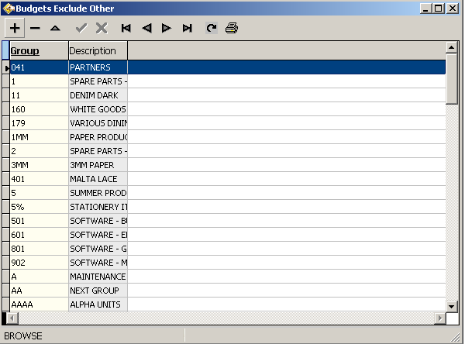Image resolution: width=465 pixels, height=344 pixels.
Task: Minimize the Budgets Exclude Other window
Action: [x=425, y=8]
